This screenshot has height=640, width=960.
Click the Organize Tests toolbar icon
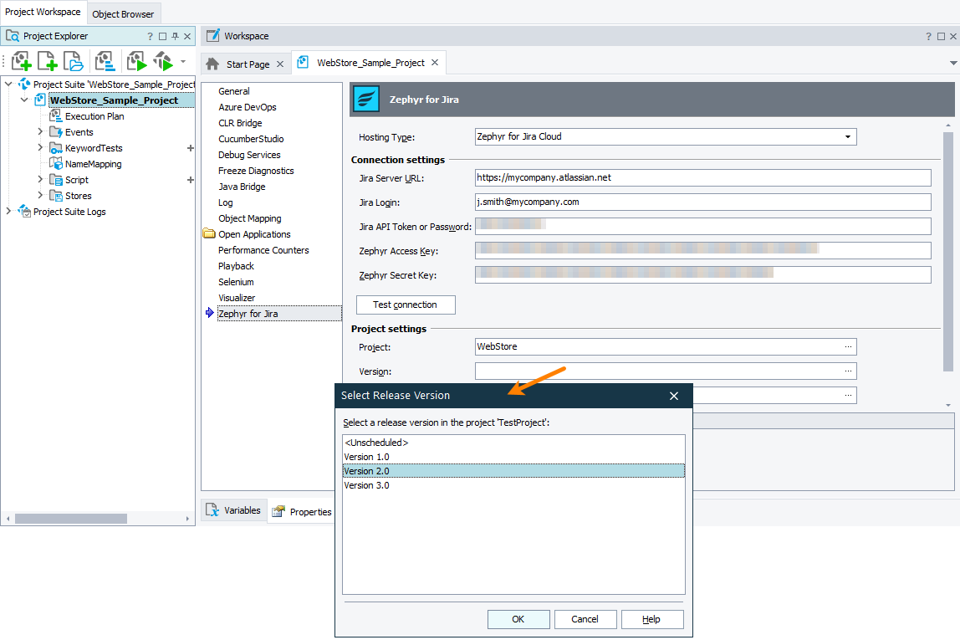click(x=105, y=60)
